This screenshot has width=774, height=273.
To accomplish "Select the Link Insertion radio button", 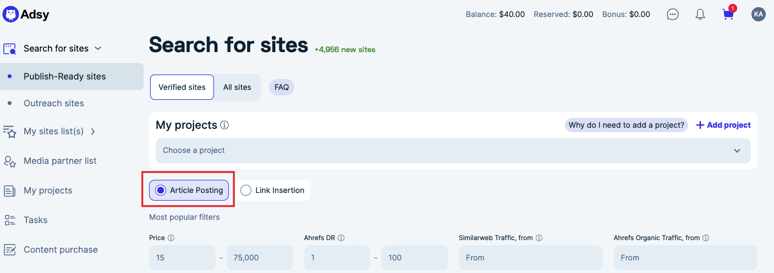I will coord(246,190).
